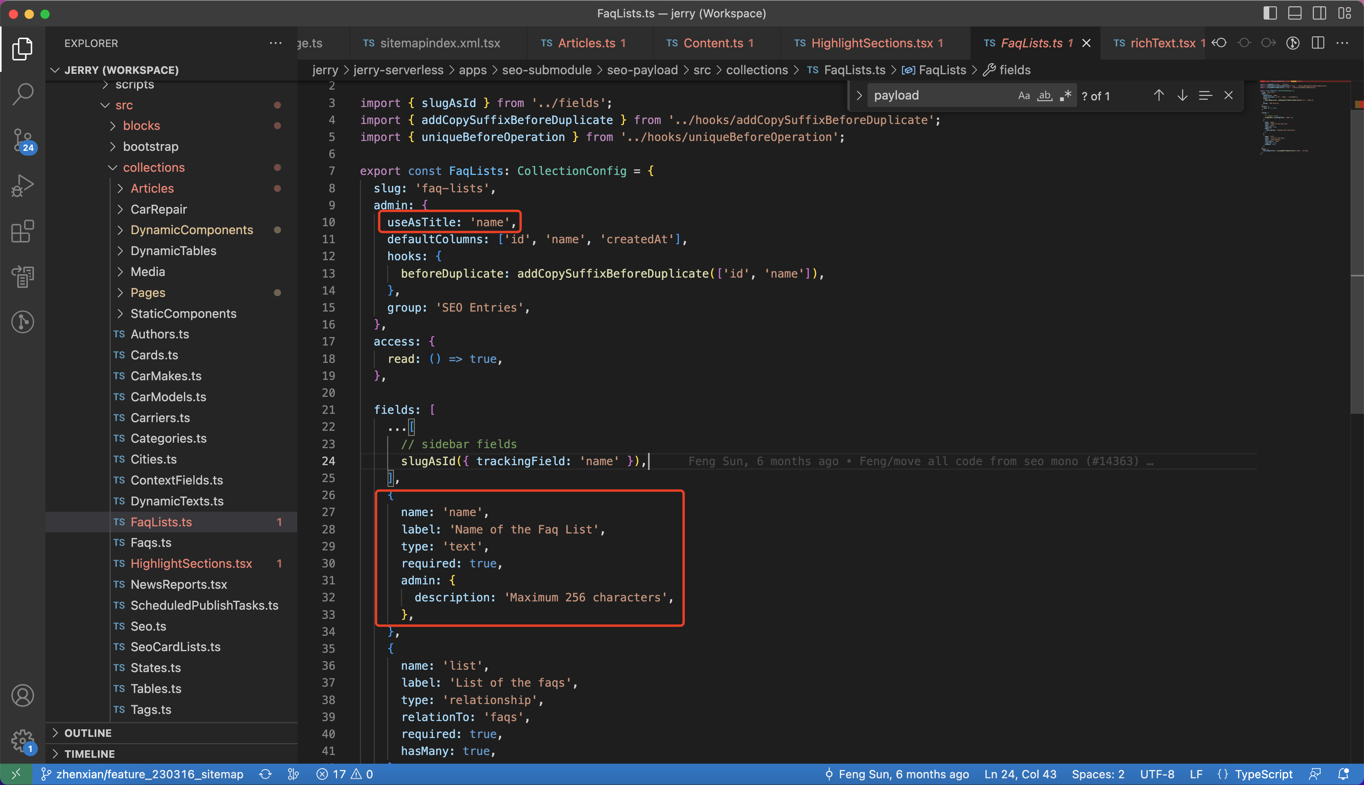1364x785 pixels.
Task: Click the errors and warnings indicator showing 17
Action: pyautogui.click(x=343, y=774)
